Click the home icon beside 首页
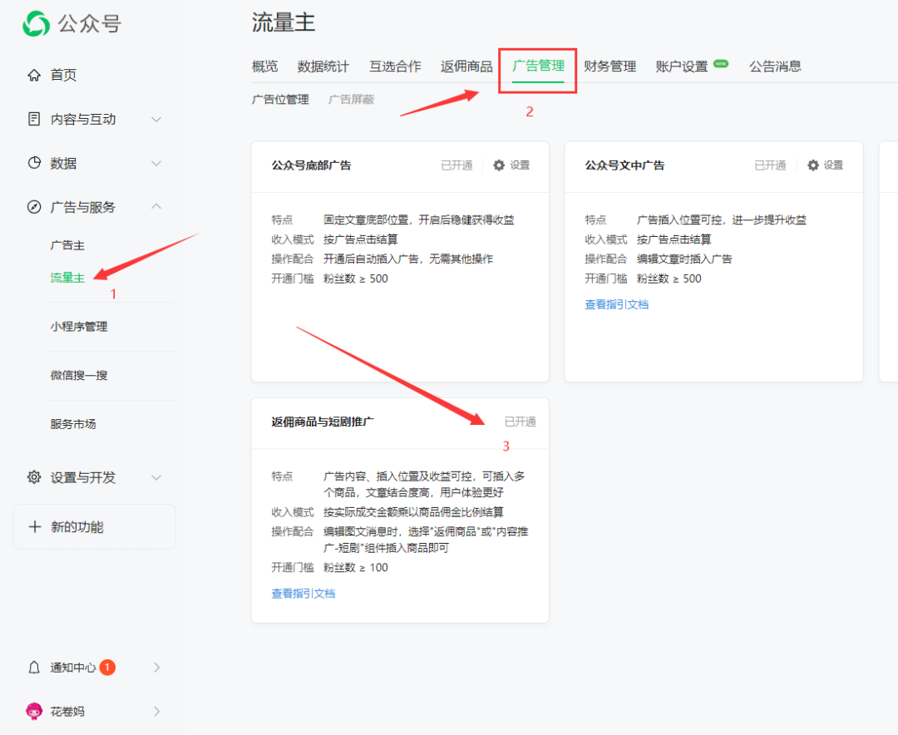 point(34,75)
